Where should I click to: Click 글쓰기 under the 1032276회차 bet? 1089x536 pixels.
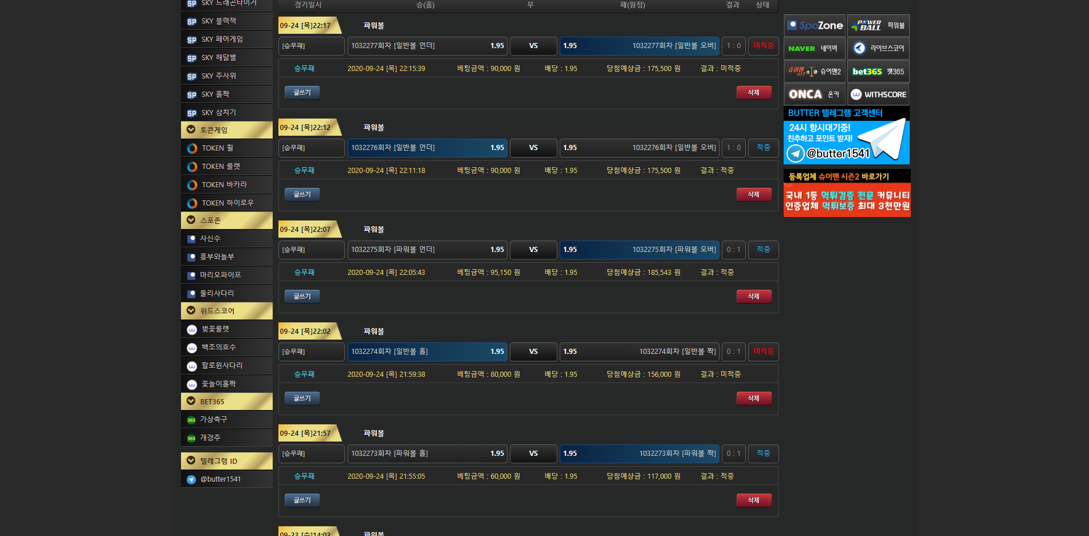pos(302,195)
